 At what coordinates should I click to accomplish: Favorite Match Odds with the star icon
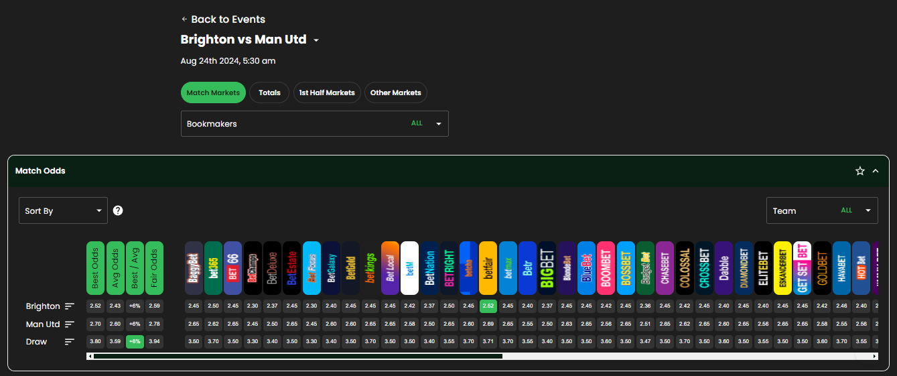(x=860, y=171)
